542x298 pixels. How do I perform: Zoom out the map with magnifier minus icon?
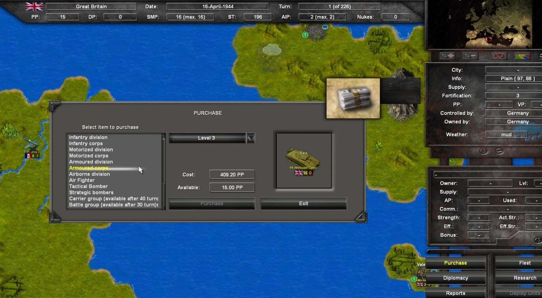[x=470, y=56]
